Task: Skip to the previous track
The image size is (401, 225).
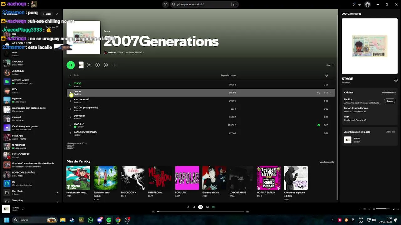Action: coord(194,207)
